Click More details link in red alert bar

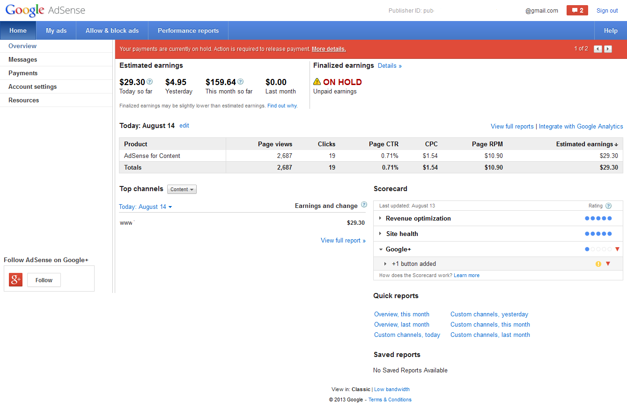click(329, 49)
